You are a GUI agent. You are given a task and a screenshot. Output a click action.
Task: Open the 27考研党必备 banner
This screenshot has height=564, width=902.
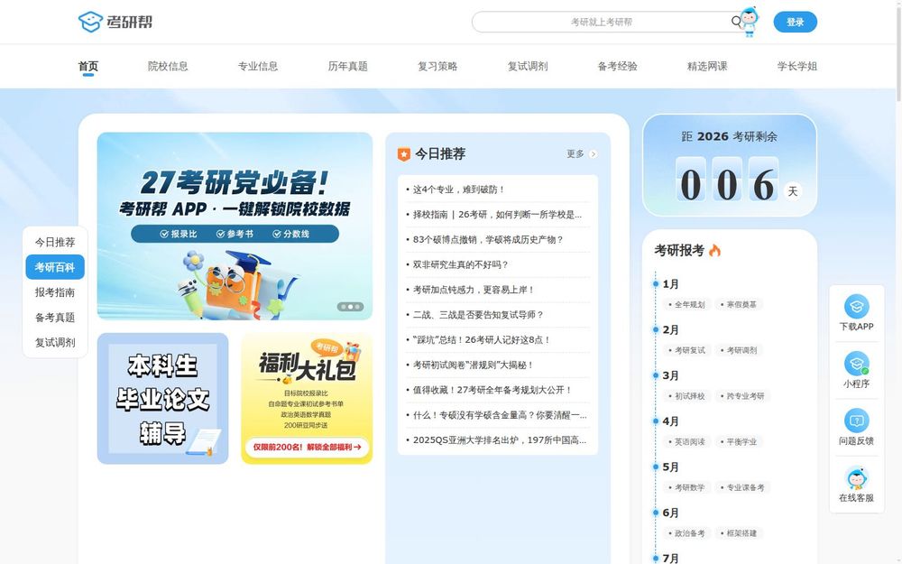(235, 227)
